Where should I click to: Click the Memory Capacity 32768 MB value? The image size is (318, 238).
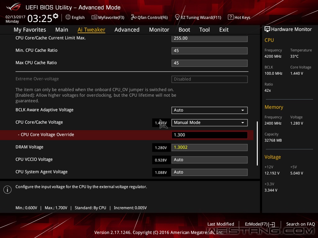[x=273, y=140]
